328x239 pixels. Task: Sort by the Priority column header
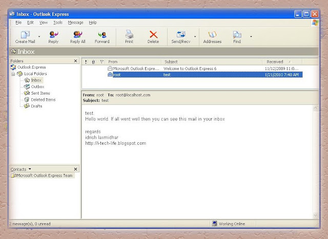coord(86,62)
